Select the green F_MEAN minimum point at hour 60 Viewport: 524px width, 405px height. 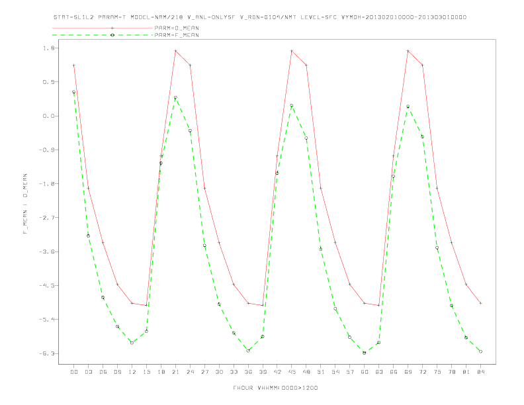pyautogui.click(x=365, y=353)
